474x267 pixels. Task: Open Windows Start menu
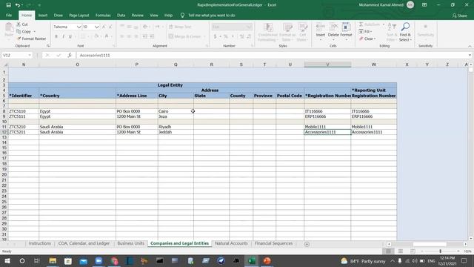pos(7,260)
